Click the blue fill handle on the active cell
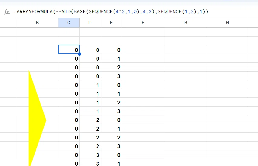This screenshot has height=166, width=258. point(79,54)
